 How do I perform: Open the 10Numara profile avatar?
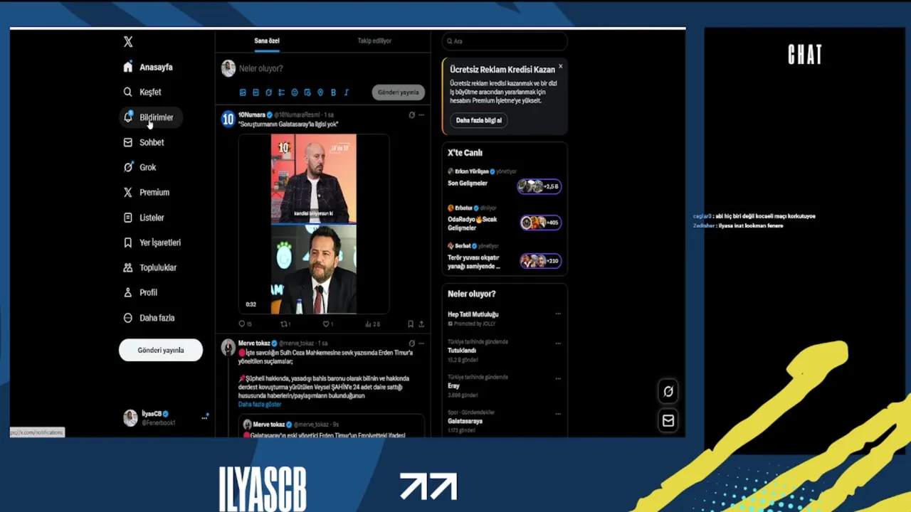tap(228, 119)
